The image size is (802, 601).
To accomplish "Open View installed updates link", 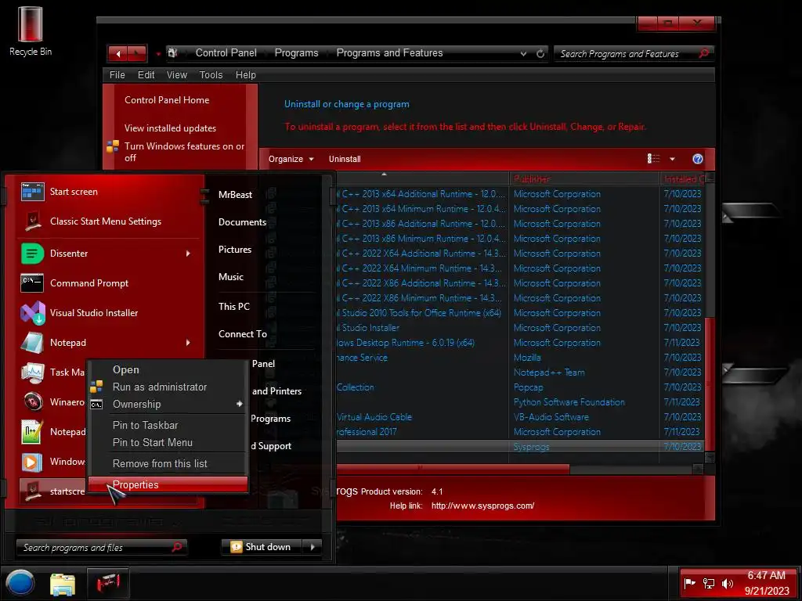I will (x=170, y=128).
